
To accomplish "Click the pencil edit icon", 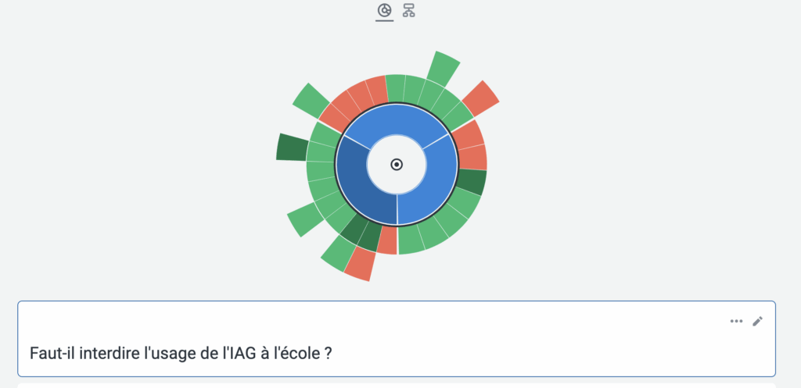I will click(757, 321).
